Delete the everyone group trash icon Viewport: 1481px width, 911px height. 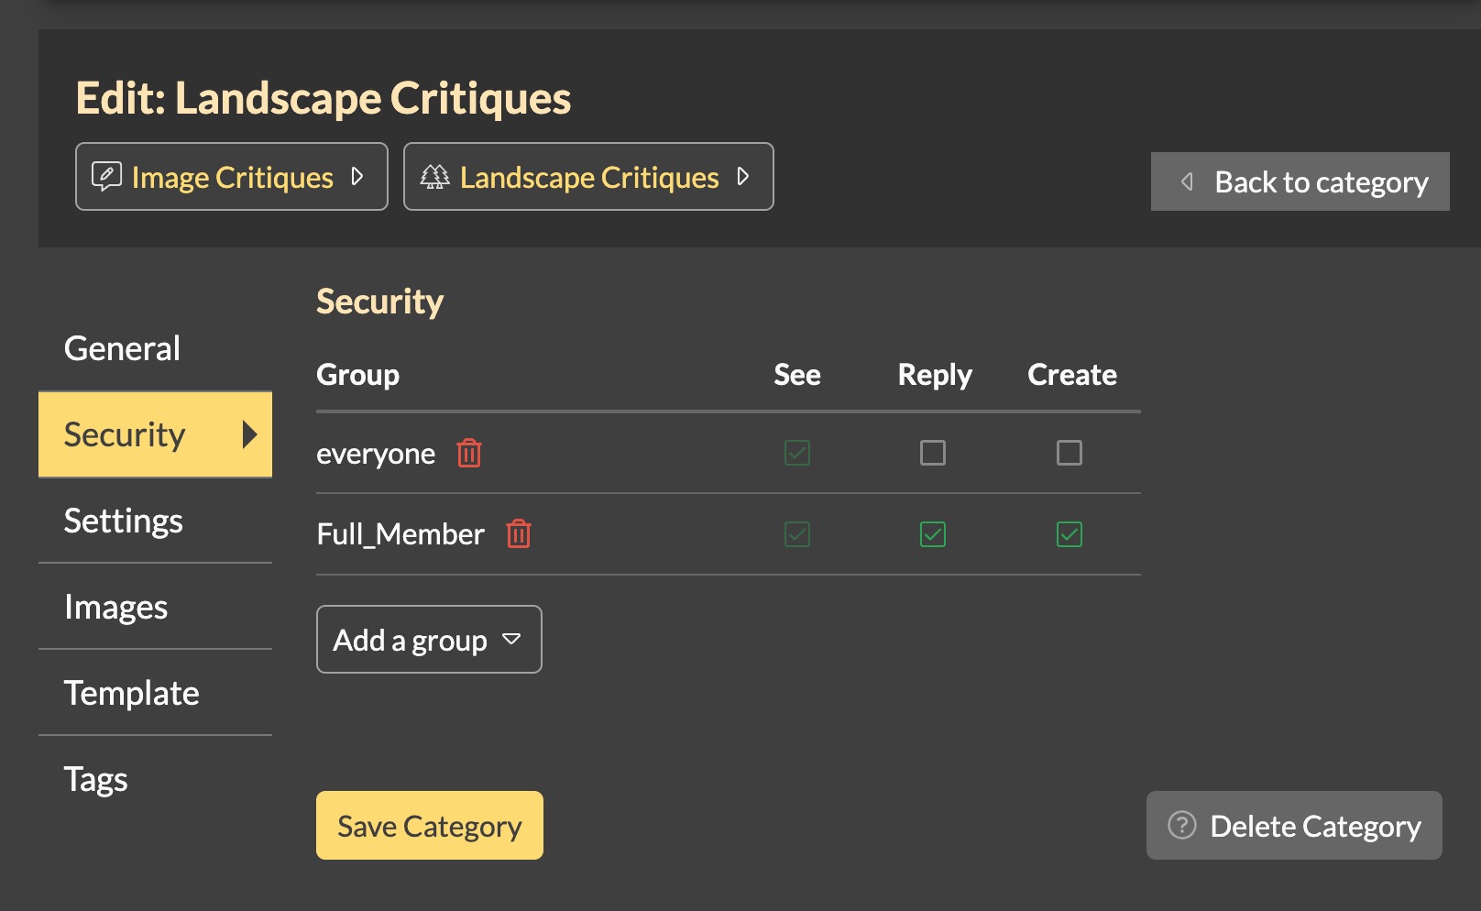(469, 453)
